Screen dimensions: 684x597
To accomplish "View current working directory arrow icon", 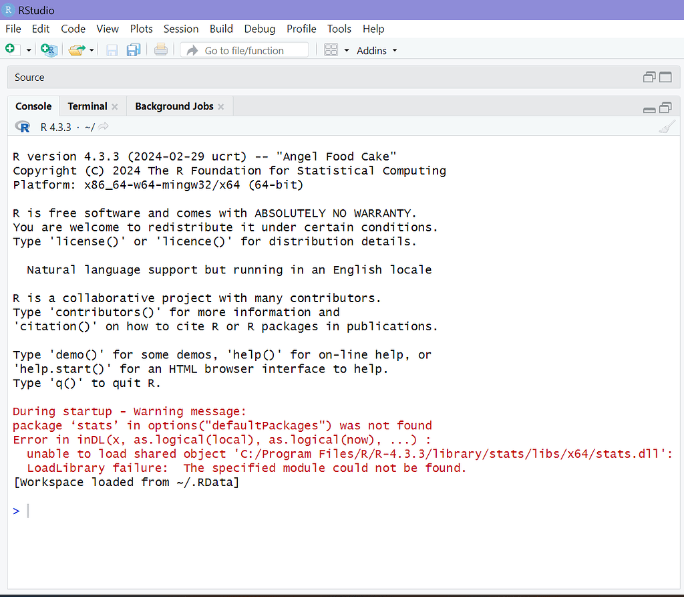I will [104, 126].
